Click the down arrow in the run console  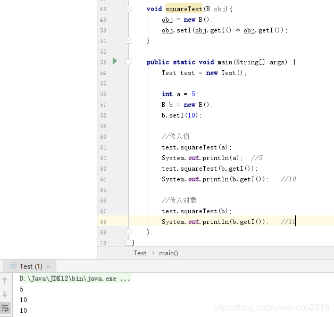5,294
